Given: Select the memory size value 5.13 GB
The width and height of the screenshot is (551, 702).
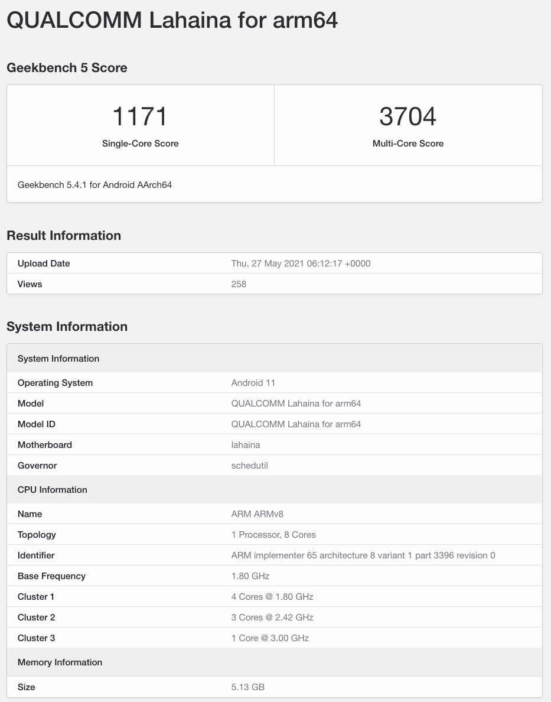Looking at the screenshot, I should (x=248, y=687).
